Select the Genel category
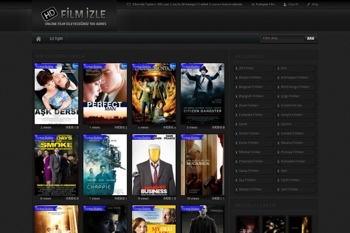 click(254, 124)
